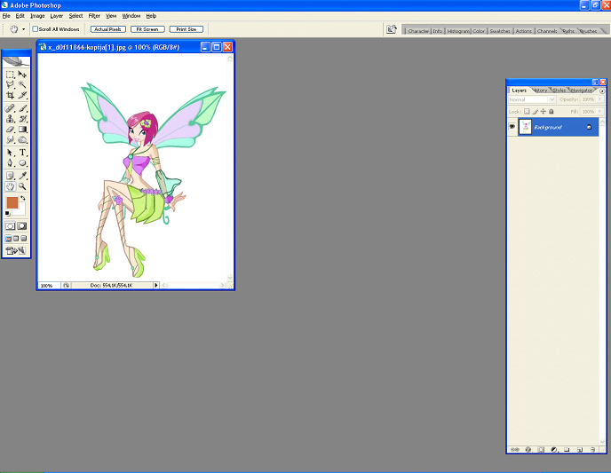The height and width of the screenshot is (473, 611).
Task: Open the Opacity slider arrow
Action: coord(599,99)
